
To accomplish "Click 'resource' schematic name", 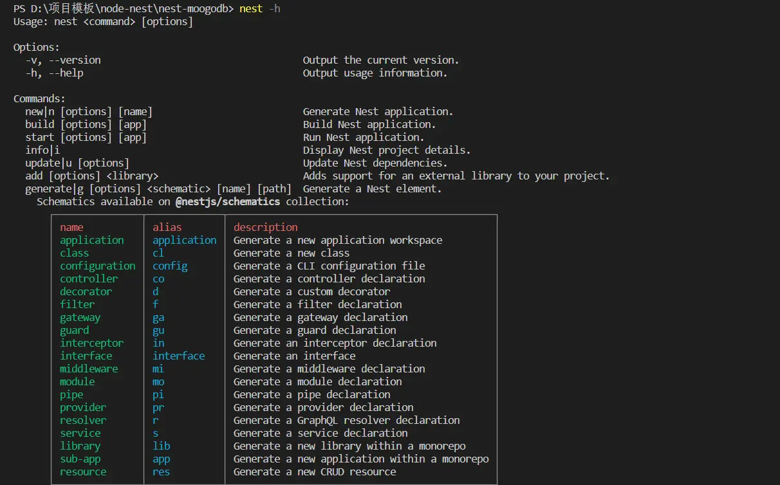I will pos(83,471).
